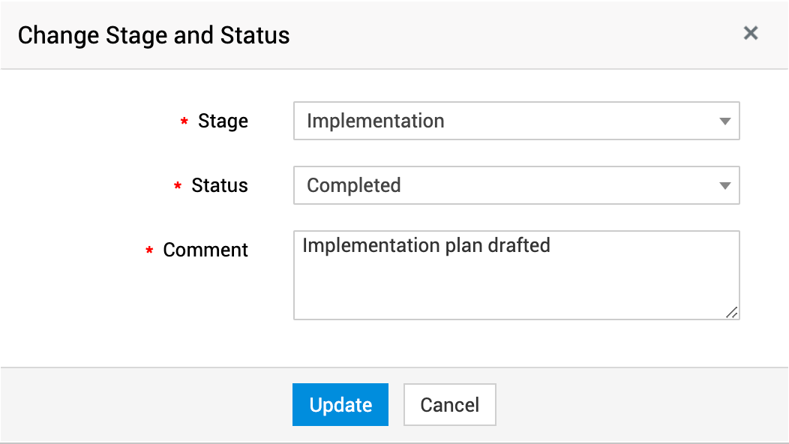Click the Comment field label

pos(205,250)
